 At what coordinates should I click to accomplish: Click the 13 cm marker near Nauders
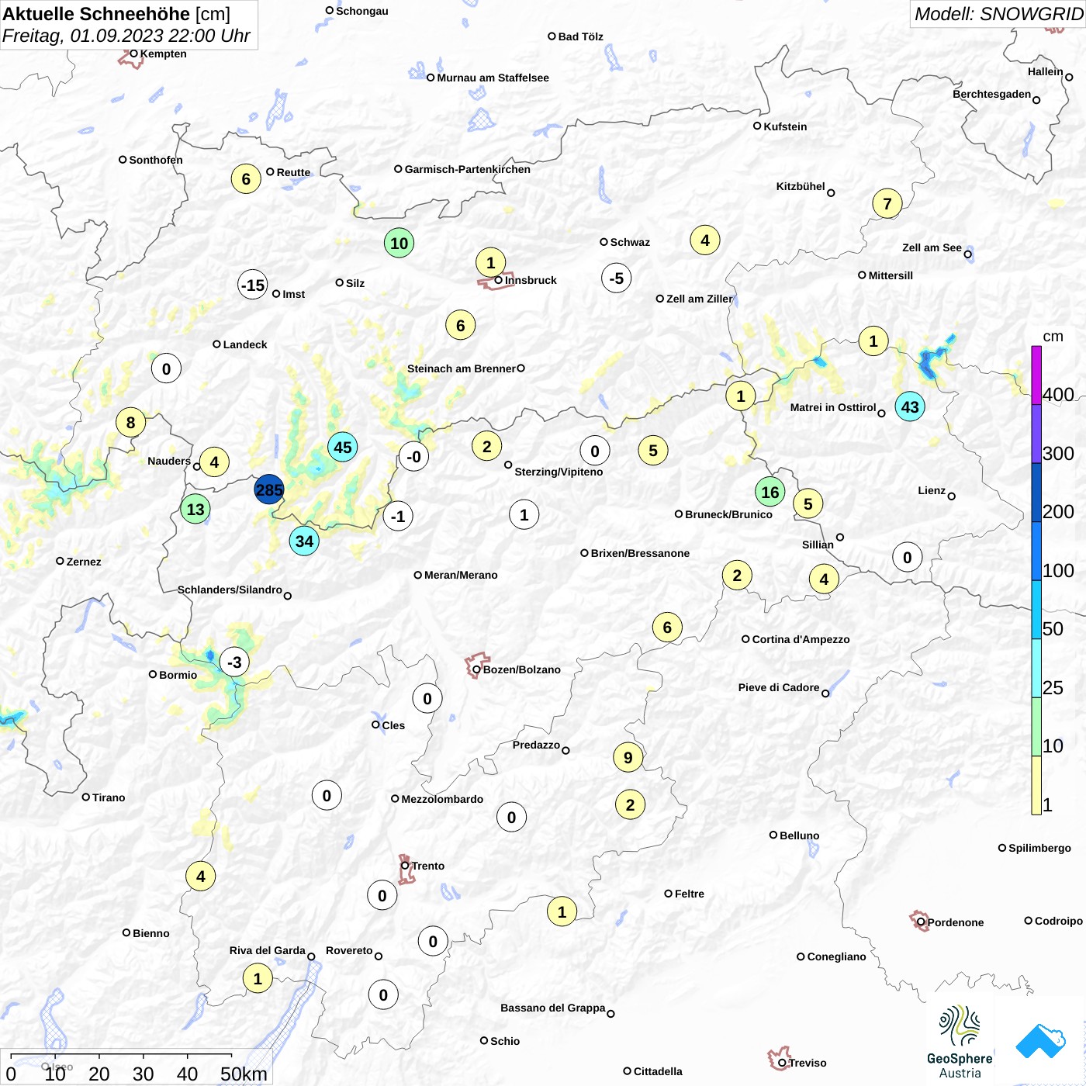195,509
